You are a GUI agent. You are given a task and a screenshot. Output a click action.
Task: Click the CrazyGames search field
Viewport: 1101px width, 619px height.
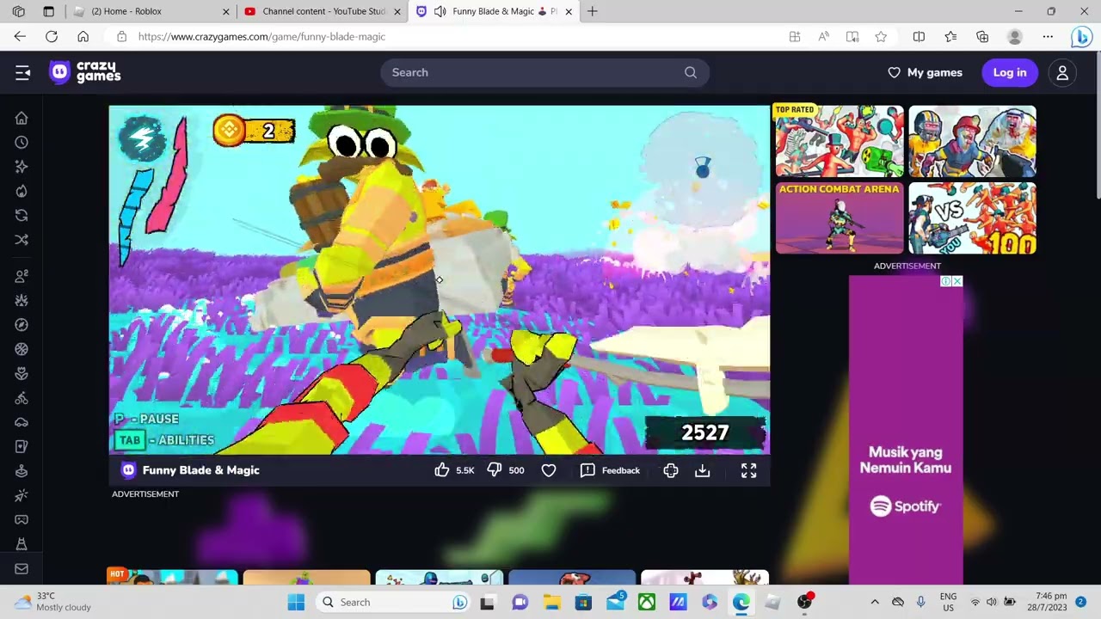tap(544, 72)
